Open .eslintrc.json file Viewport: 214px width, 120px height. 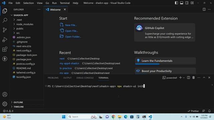(27, 37)
